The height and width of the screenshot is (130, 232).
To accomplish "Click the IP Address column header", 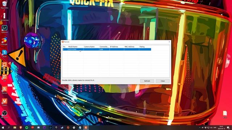I will click(x=117, y=47).
